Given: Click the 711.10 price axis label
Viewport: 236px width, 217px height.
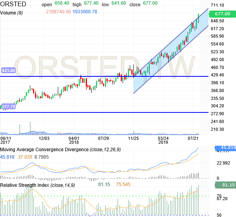Looking at the screenshot, I should pyautogui.click(x=218, y=5).
